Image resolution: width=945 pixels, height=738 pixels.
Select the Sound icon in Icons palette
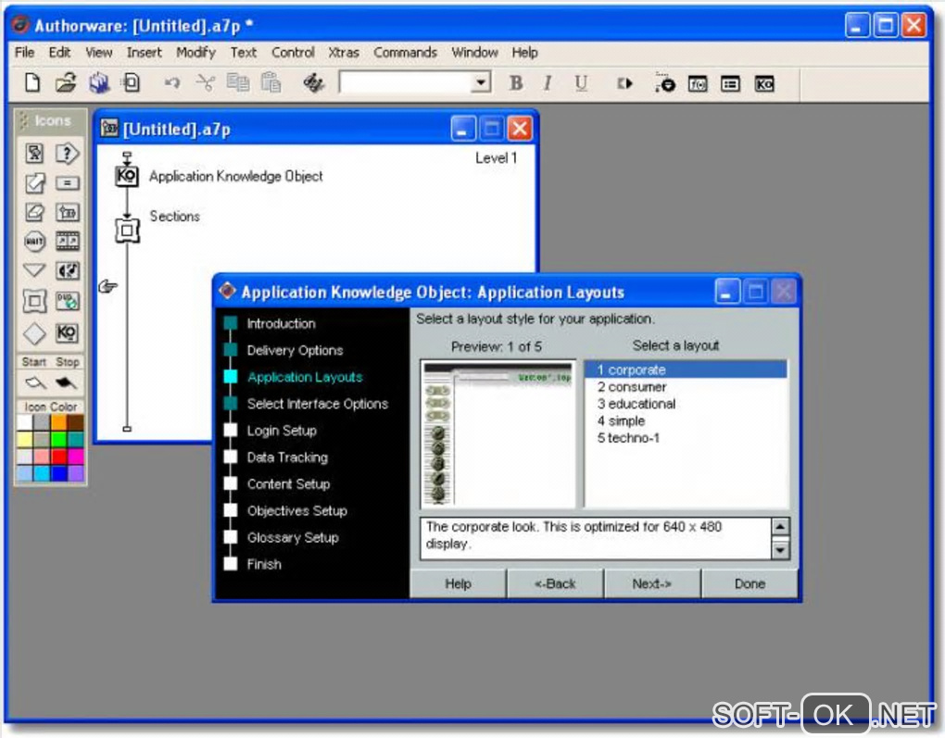click(x=67, y=270)
